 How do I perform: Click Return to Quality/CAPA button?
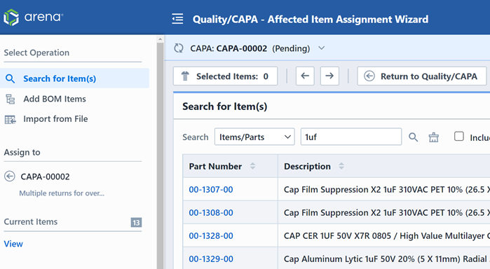coord(422,76)
